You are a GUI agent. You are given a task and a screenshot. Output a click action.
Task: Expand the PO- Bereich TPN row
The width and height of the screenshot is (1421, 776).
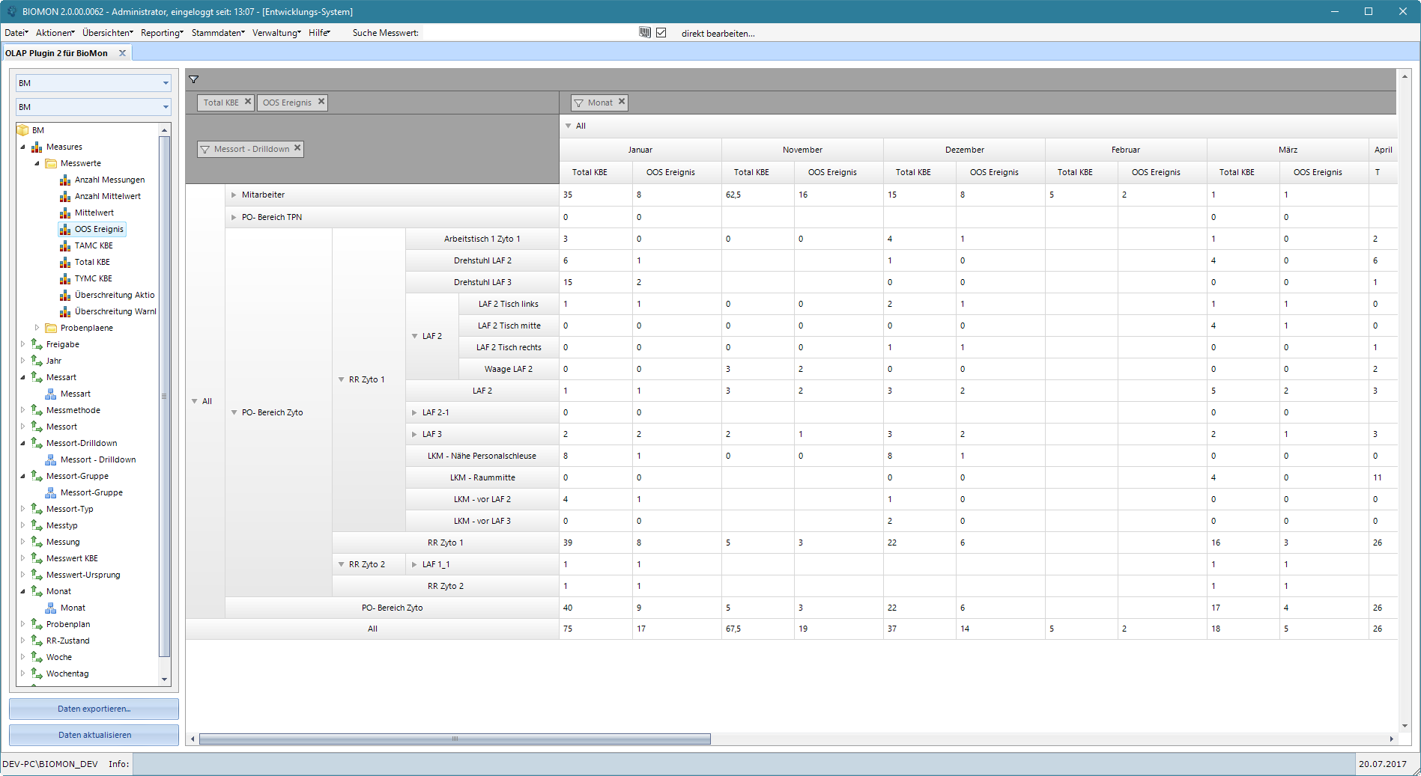coord(234,217)
